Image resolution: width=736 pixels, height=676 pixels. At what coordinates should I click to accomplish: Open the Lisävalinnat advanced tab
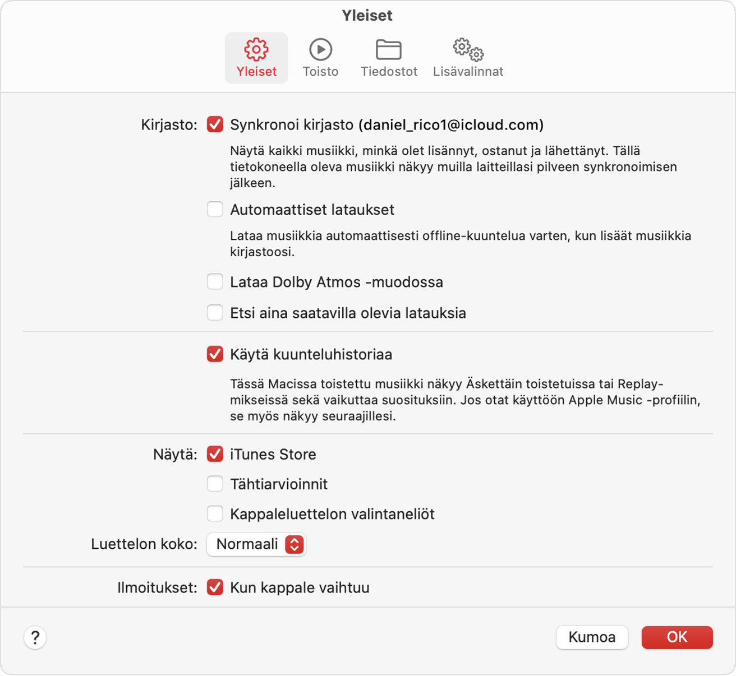point(468,58)
